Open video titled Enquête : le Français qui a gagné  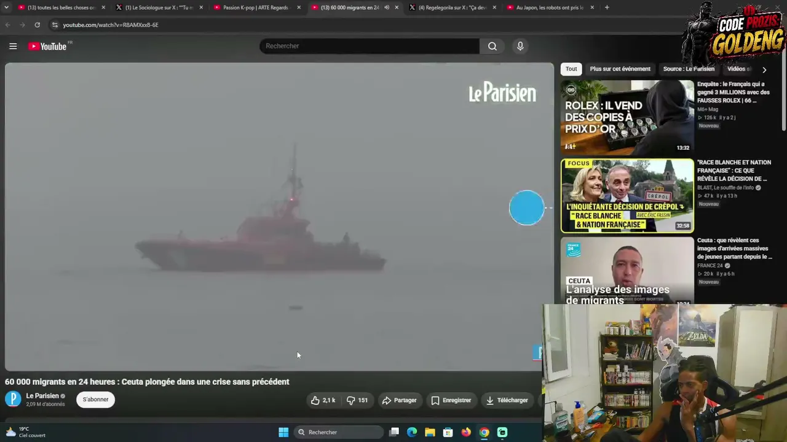click(734, 92)
